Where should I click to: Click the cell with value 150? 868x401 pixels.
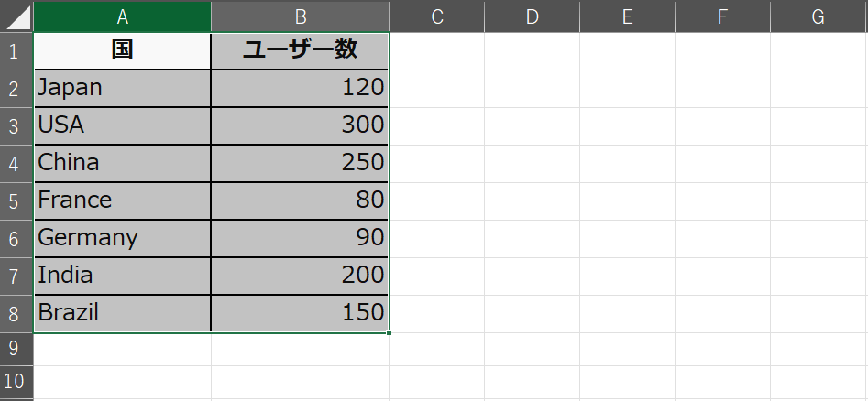(x=300, y=313)
